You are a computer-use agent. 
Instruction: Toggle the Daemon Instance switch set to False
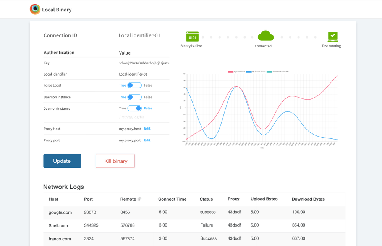134,109
